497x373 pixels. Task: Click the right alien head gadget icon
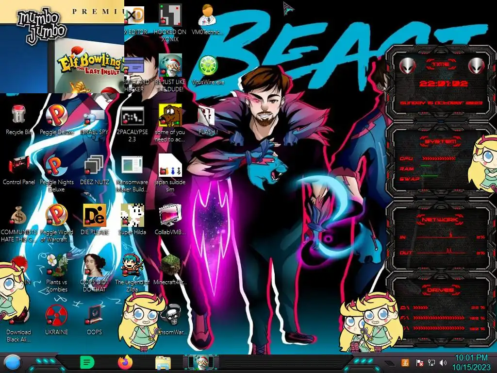click(x=477, y=66)
